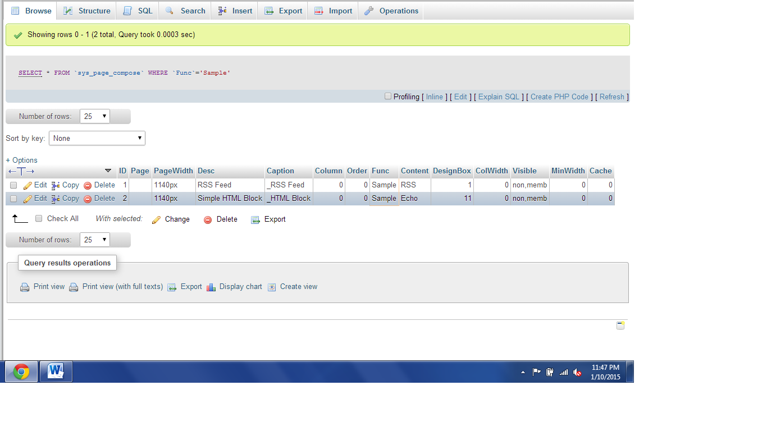Click the pencil icon in the Simple HTML Block row
This screenshot has width=767, height=431.
click(x=28, y=199)
